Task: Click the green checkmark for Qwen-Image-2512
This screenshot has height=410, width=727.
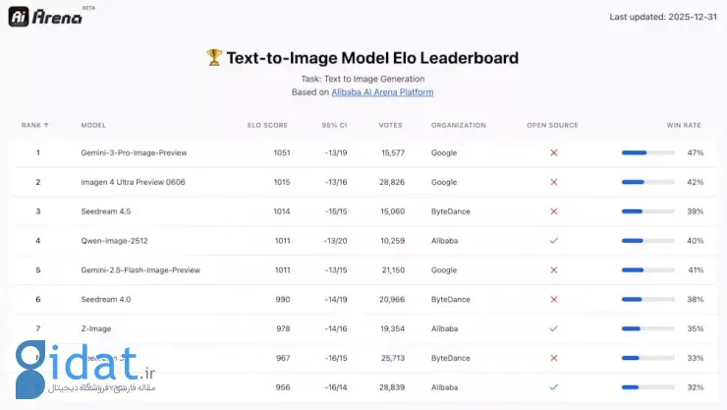Action: click(553, 240)
